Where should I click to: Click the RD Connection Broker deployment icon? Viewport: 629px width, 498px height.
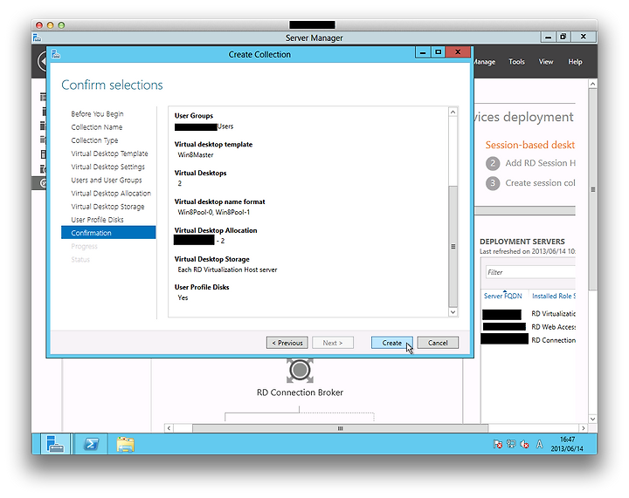(x=300, y=371)
